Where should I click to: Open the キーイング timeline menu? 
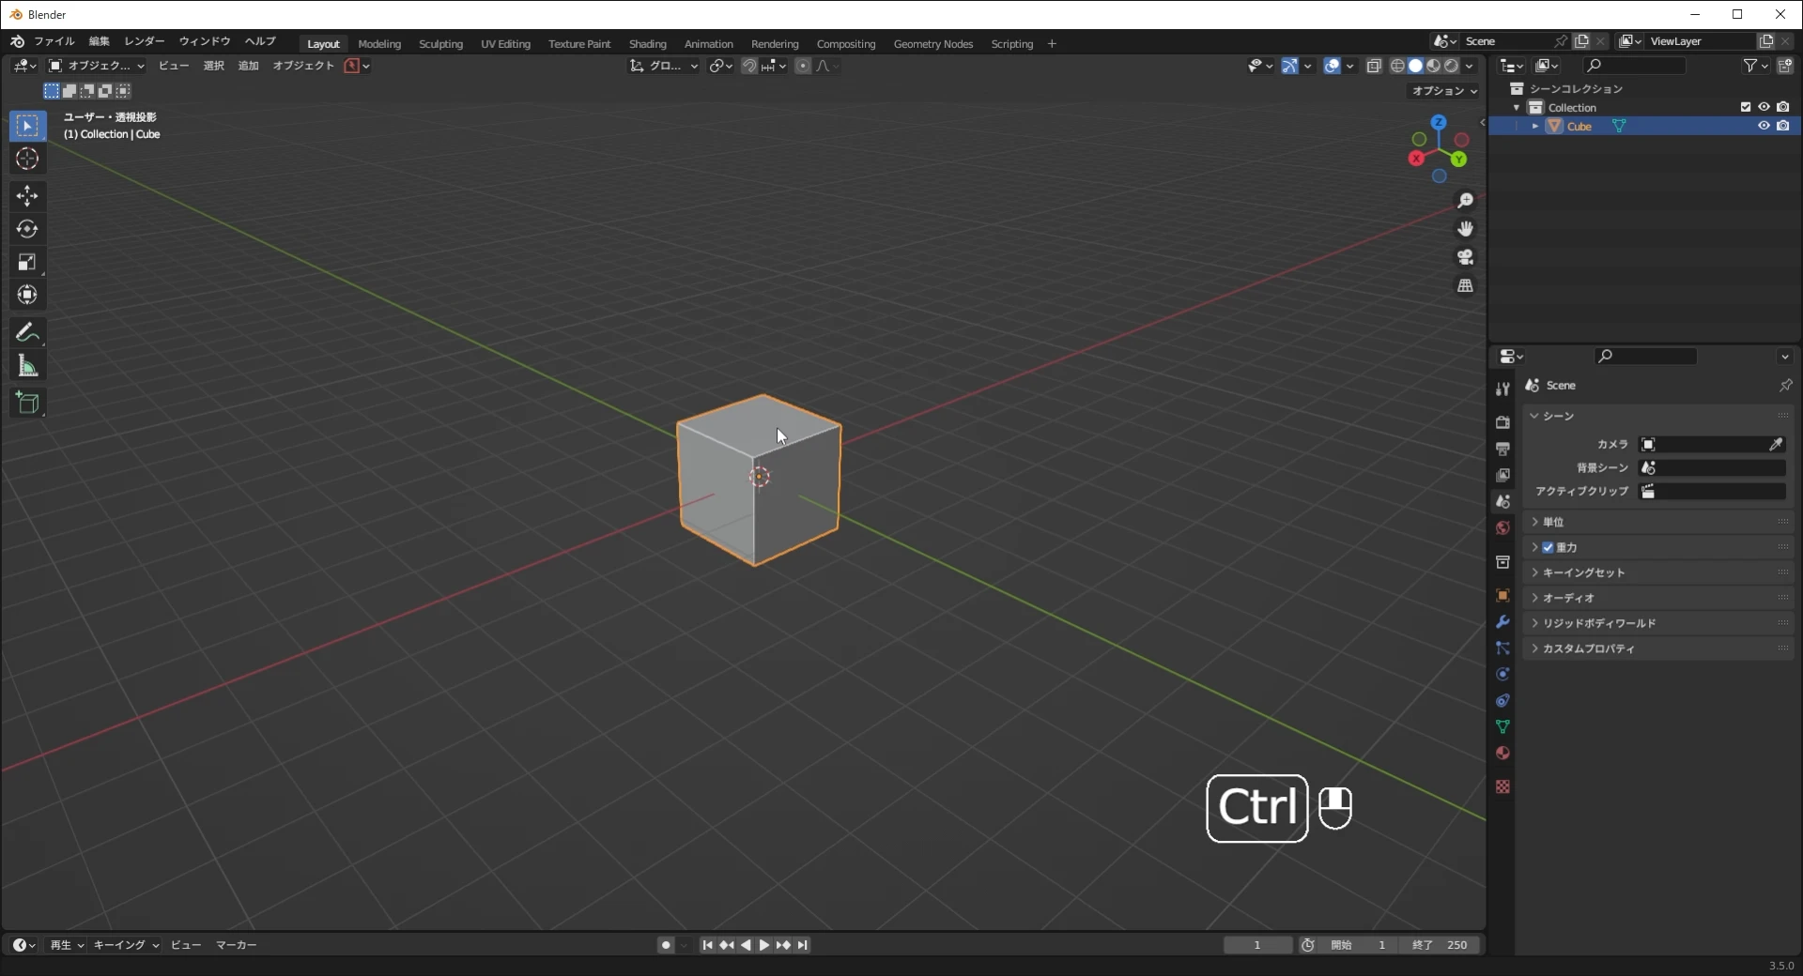tap(126, 945)
